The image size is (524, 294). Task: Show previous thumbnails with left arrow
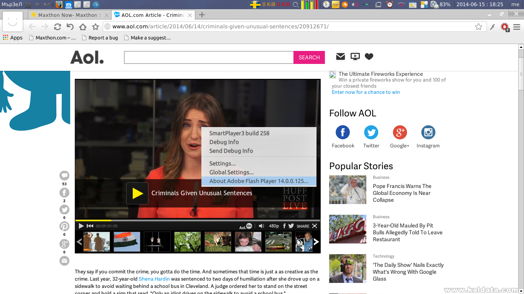coord(79,242)
